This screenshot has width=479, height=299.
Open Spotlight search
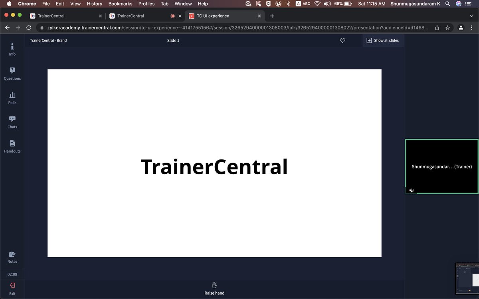click(447, 4)
